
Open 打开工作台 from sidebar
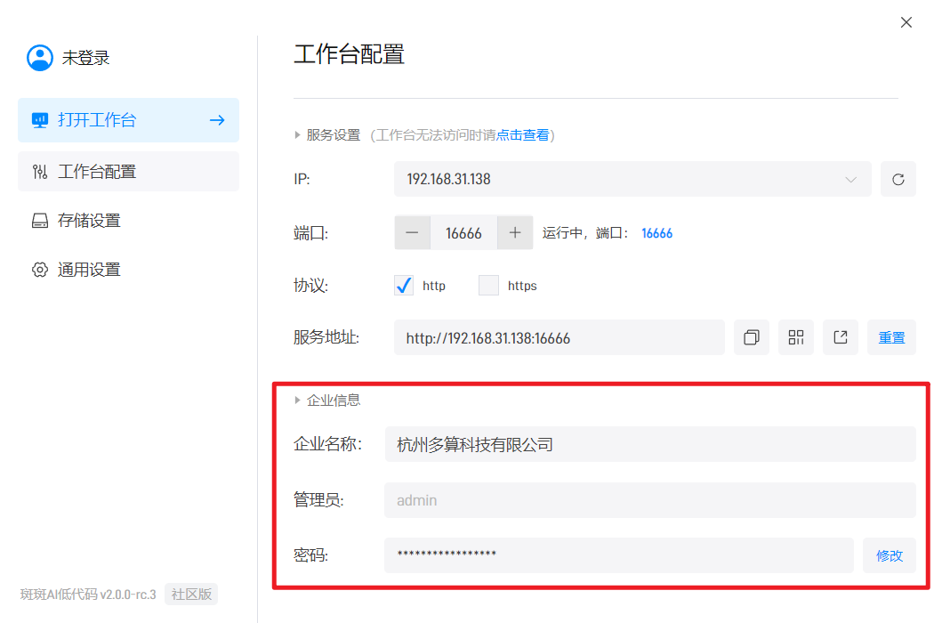tap(129, 120)
